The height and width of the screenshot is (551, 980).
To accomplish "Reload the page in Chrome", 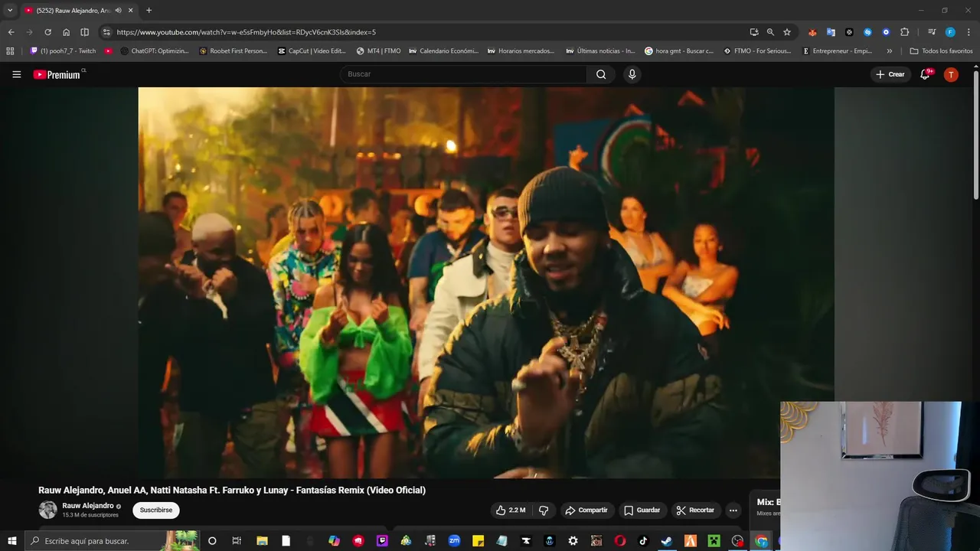I will [x=47, y=32].
